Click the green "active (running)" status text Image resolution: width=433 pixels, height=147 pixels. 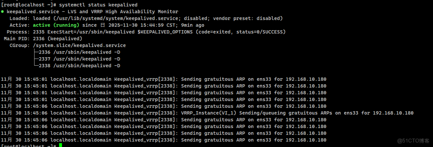click(x=56, y=25)
